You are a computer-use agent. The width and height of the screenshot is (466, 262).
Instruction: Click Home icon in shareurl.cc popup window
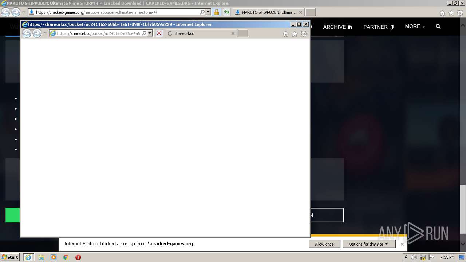click(x=286, y=34)
